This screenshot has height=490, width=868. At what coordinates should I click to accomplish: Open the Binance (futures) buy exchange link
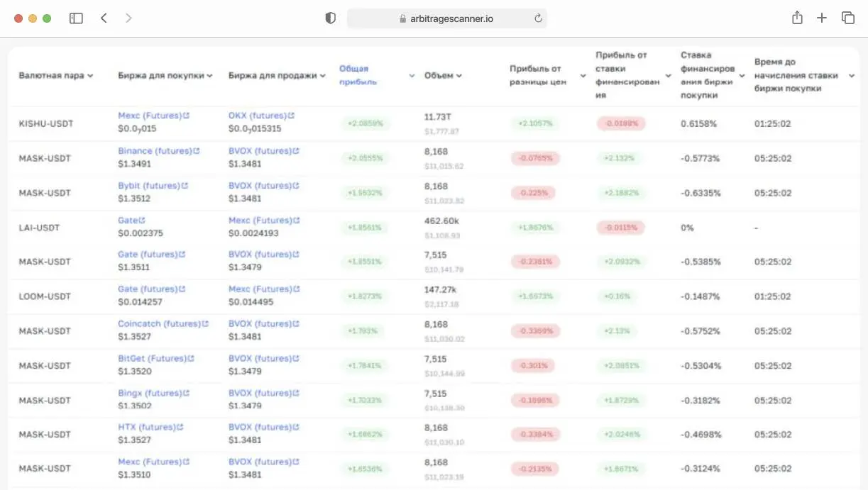(155, 151)
